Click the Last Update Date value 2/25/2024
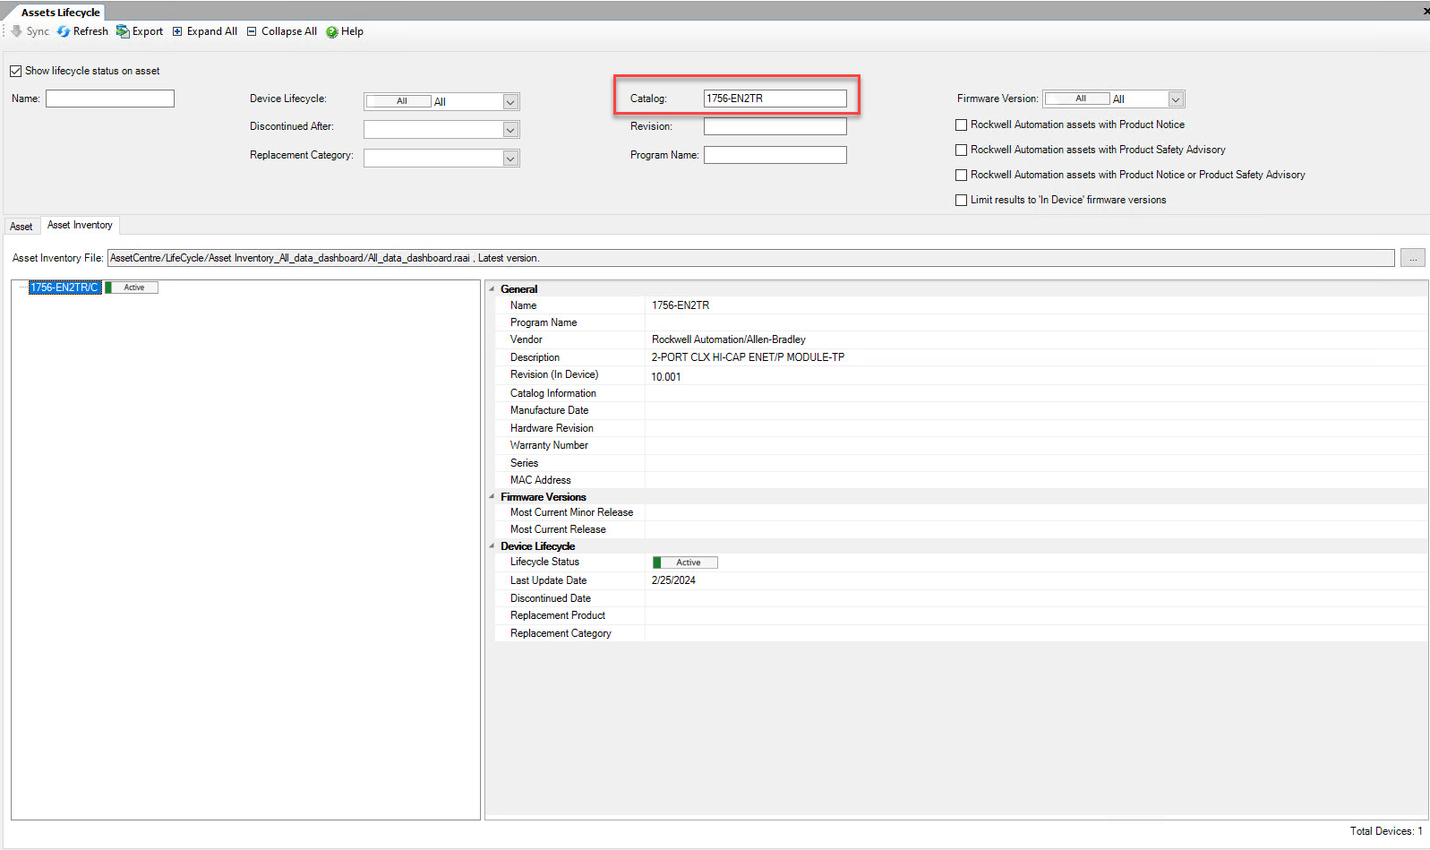1430x850 pixels. 673,580
